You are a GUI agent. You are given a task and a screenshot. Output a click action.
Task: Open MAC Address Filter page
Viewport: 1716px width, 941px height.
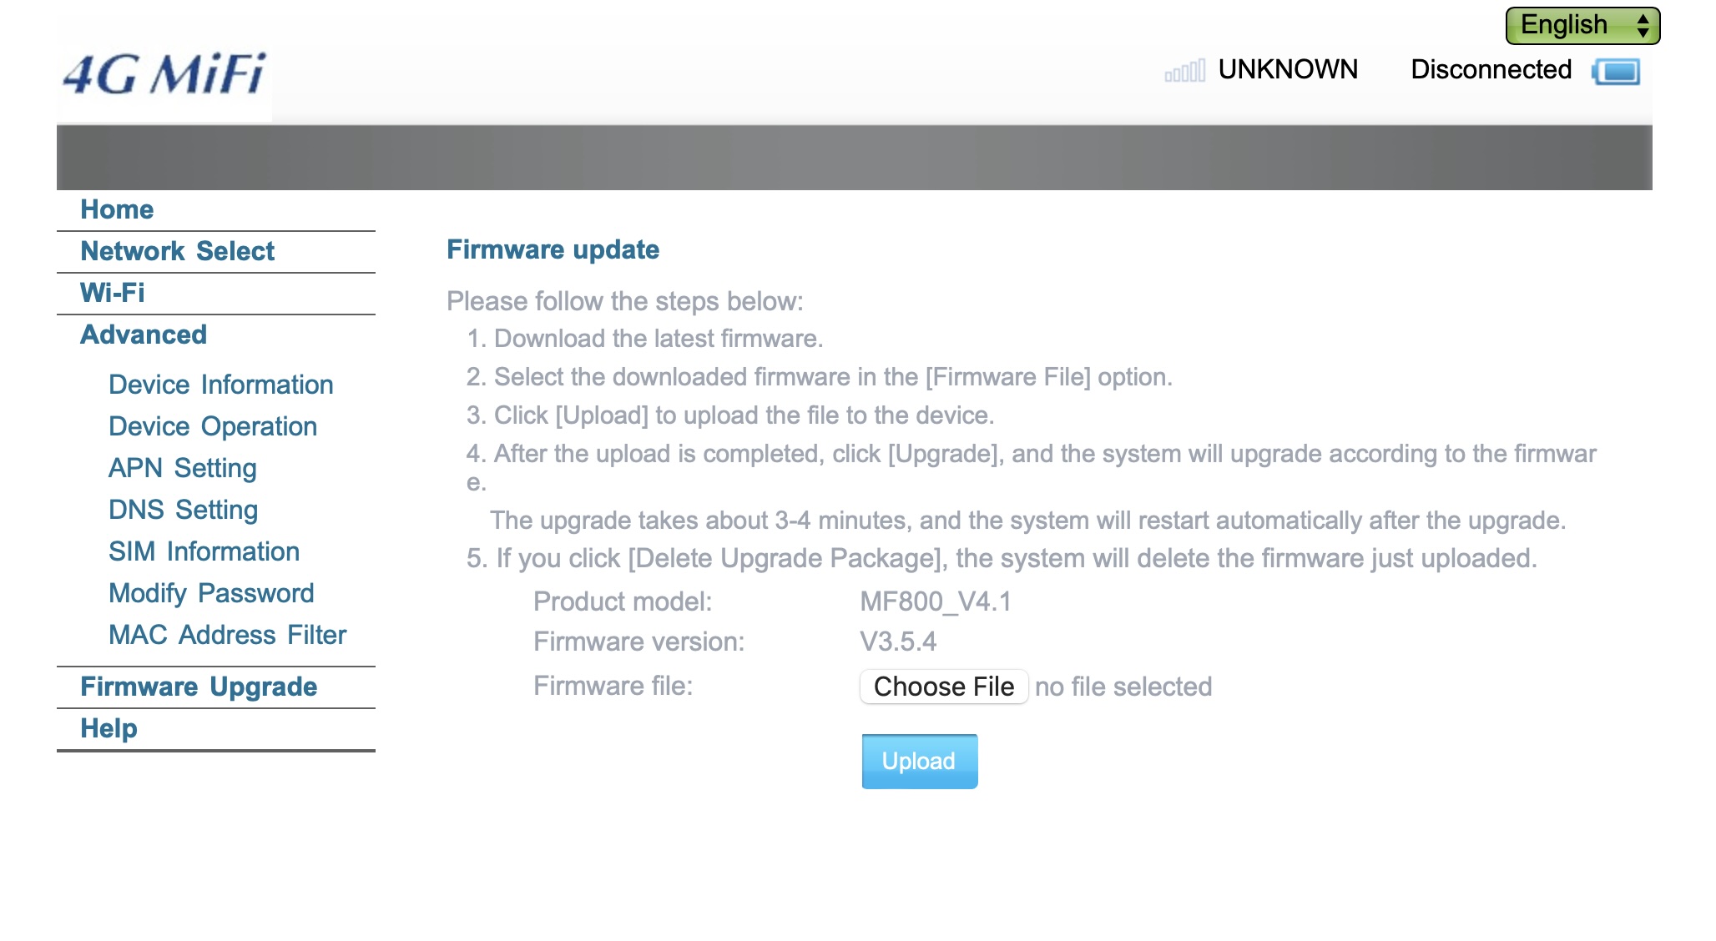coord(228,635)
